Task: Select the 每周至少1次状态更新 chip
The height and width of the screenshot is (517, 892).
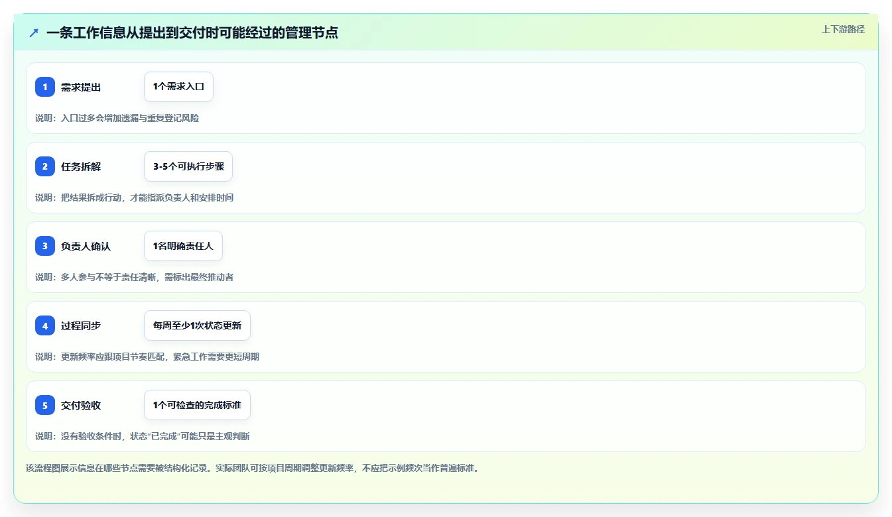Action: coord(197,325)
